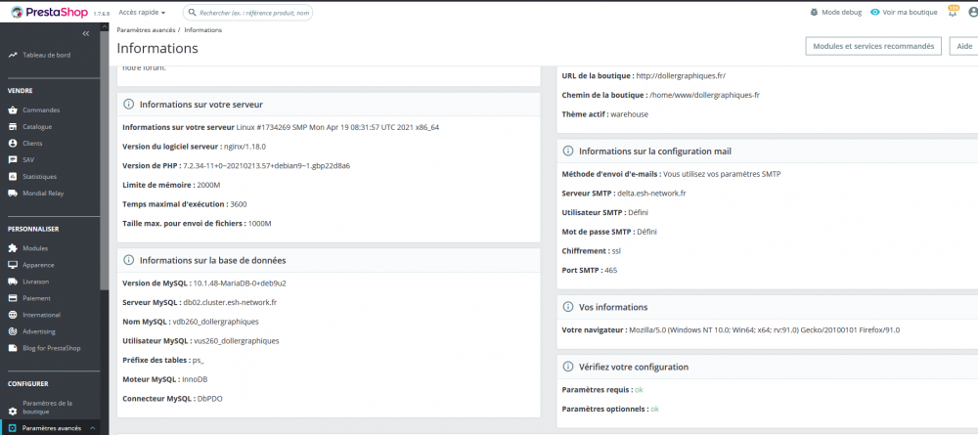The width and height of the screenshot is (978, 435).
Task: Open the user profile avatar icon
Action: (972, 13)
